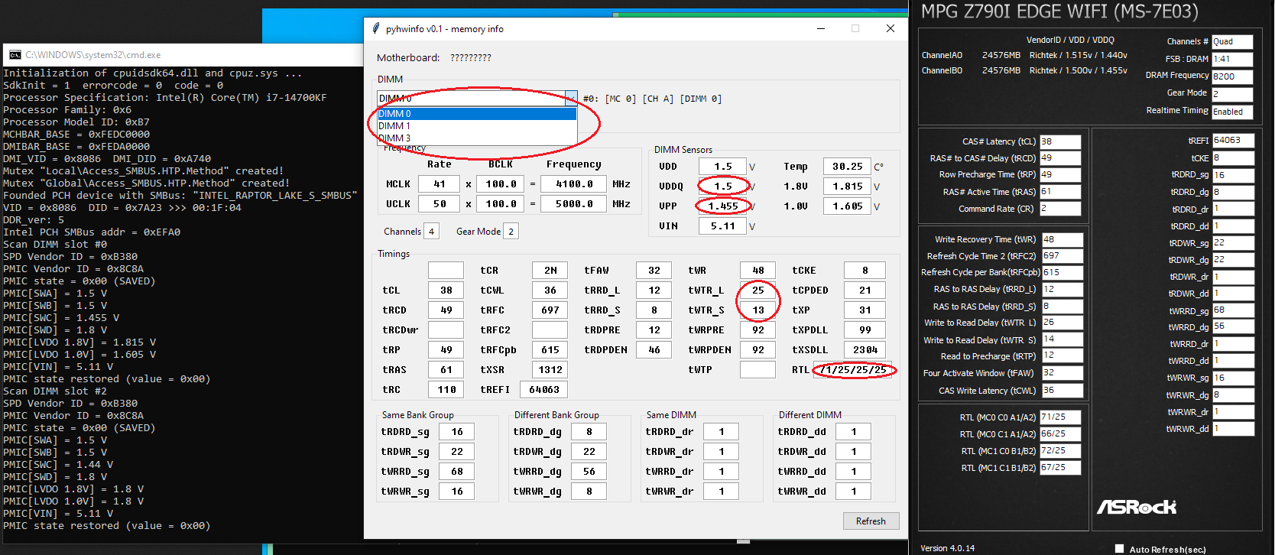This screenshot has width=1275, height=555.
Task: Click the pyhwinfo feather title icon
Action: (375, 29)
